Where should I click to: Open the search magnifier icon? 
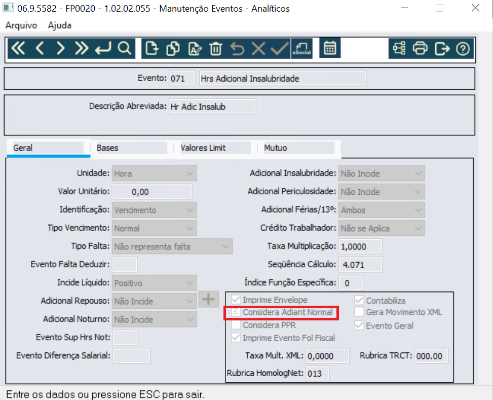point(125,49)
